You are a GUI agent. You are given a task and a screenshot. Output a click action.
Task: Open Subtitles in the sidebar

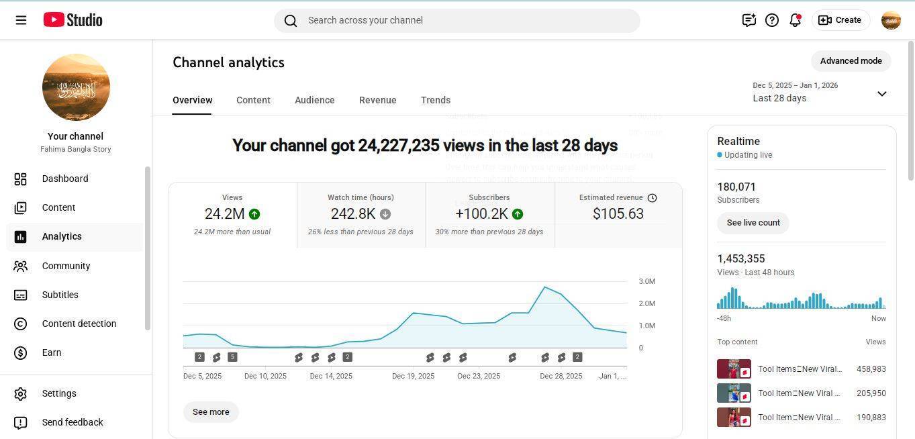click(x=60, y=295)
